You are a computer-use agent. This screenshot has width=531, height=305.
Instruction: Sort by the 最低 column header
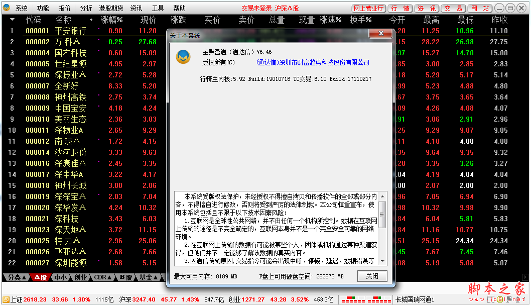465,20
